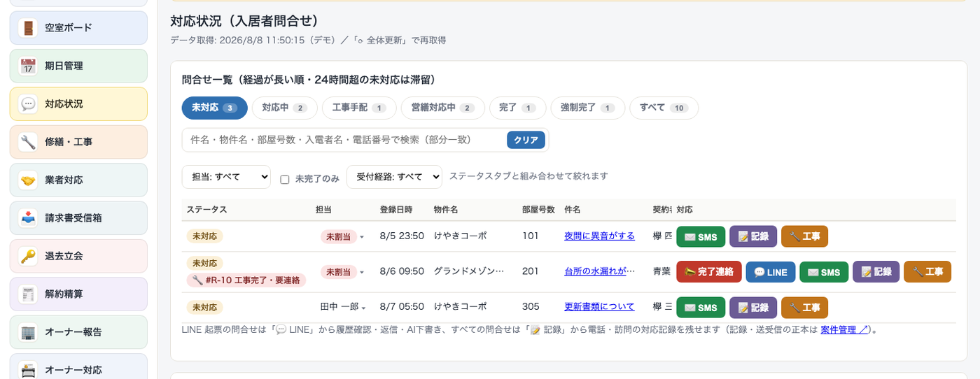Select the 未対応 status tab
This screenshot has width=980, height=379.
[x=215, y=108]
